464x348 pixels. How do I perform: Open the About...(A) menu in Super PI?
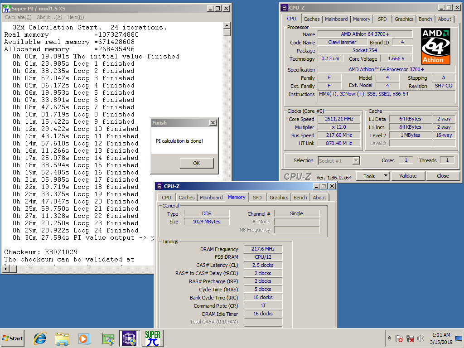[49, 17]
